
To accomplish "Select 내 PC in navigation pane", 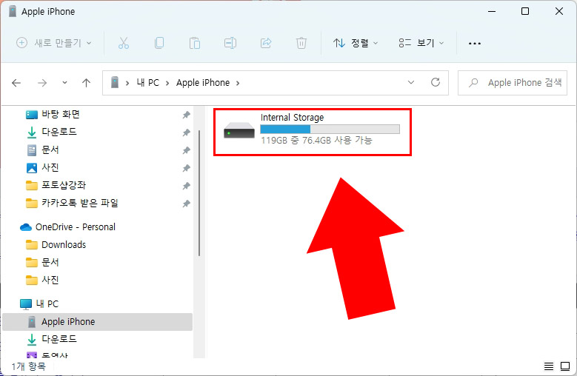I will click(39, 304).
